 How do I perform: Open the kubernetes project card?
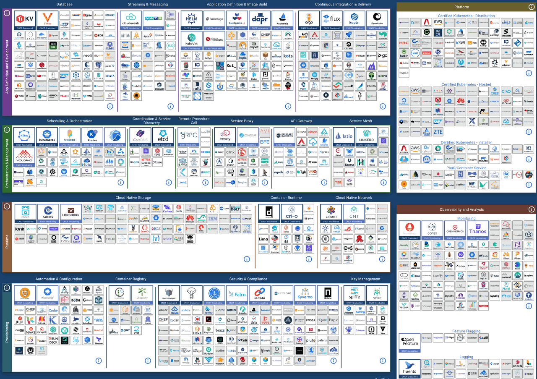click(47, 137)
